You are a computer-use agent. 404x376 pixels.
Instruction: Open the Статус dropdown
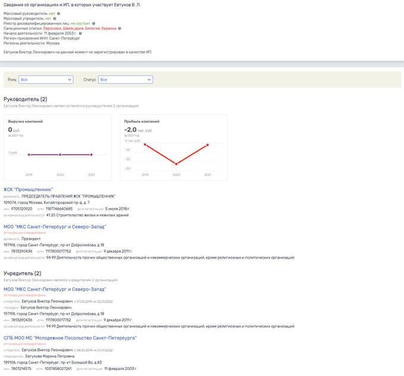[x=125, y=79]
